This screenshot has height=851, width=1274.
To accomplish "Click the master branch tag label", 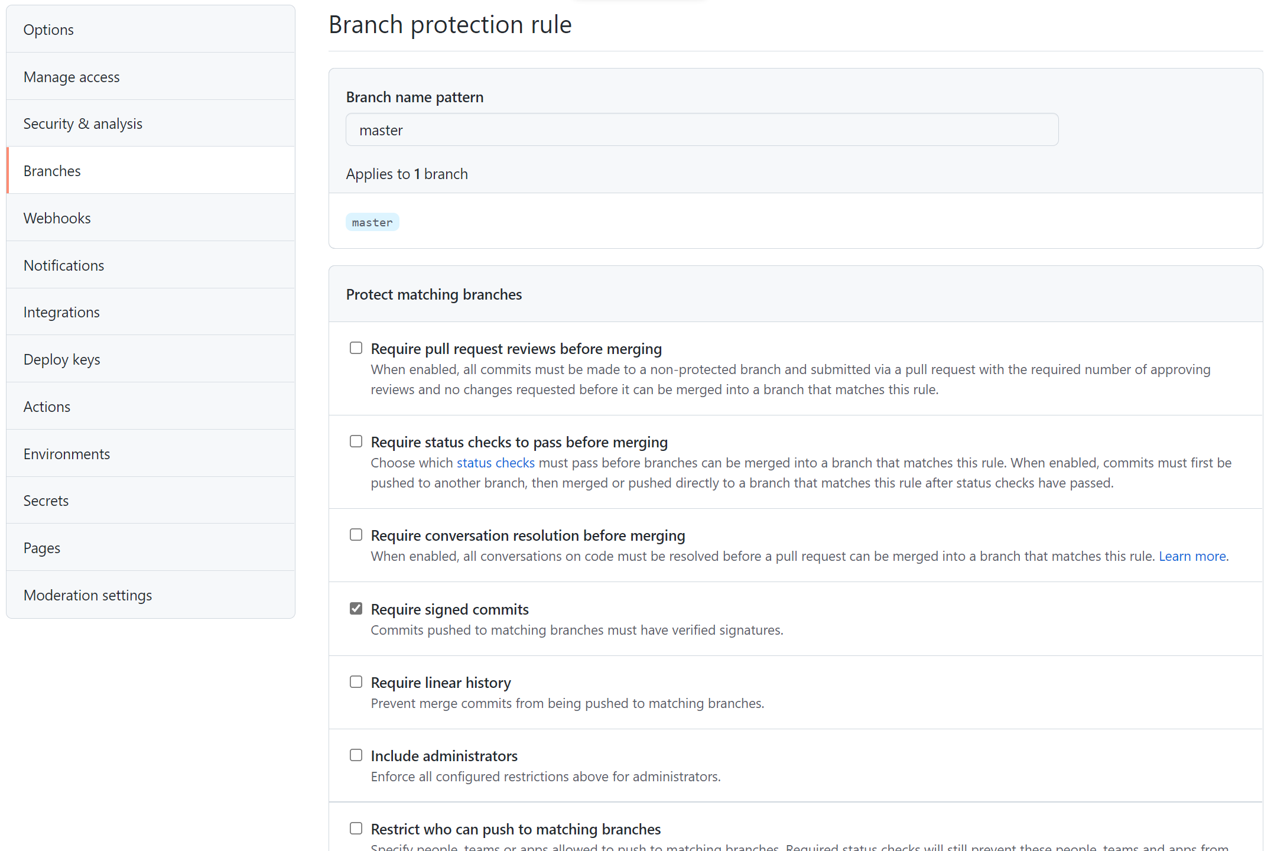I will 372,221.
